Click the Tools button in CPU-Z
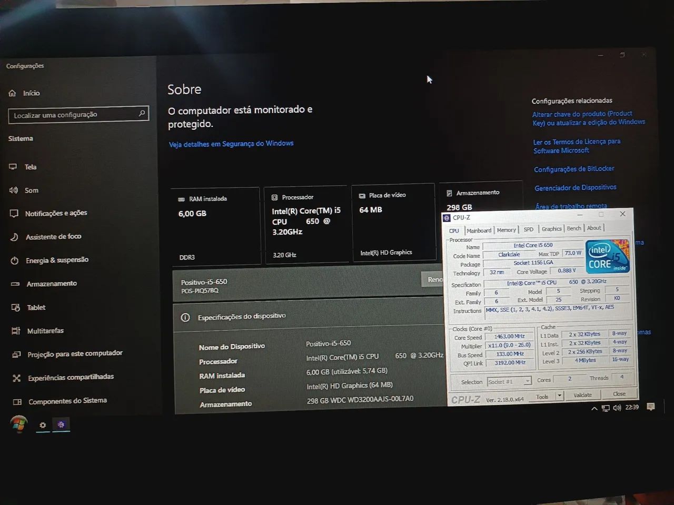Image resolution: width=674 pixels, height=505 pixels. click(x=542, y=397)
